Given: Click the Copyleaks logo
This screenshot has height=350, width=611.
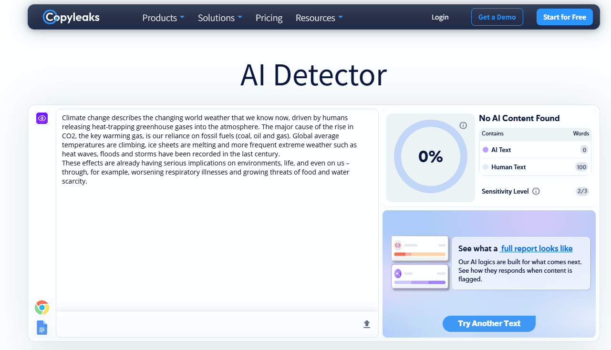Looking at the screenshot, I should coord(71,17).
